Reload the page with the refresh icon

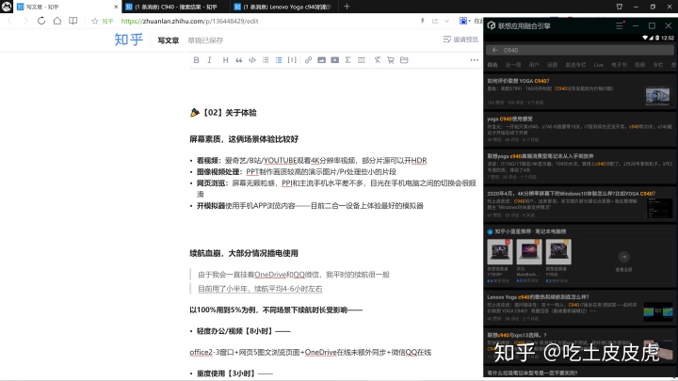pyautogui.click(x=41, y=21)
